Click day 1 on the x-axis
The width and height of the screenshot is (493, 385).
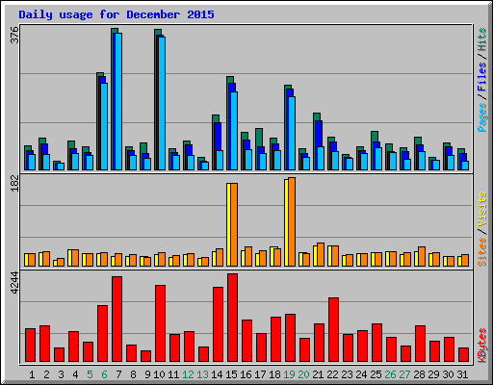click(32, 374)
